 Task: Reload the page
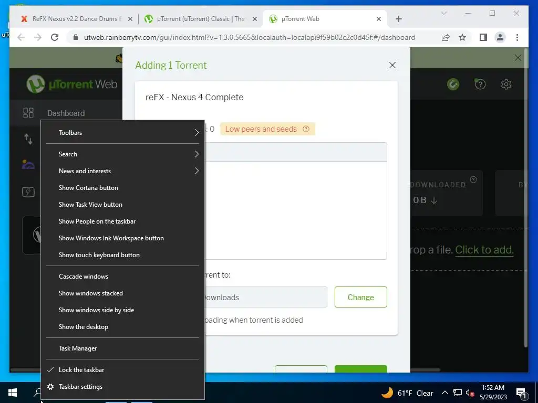55,37
